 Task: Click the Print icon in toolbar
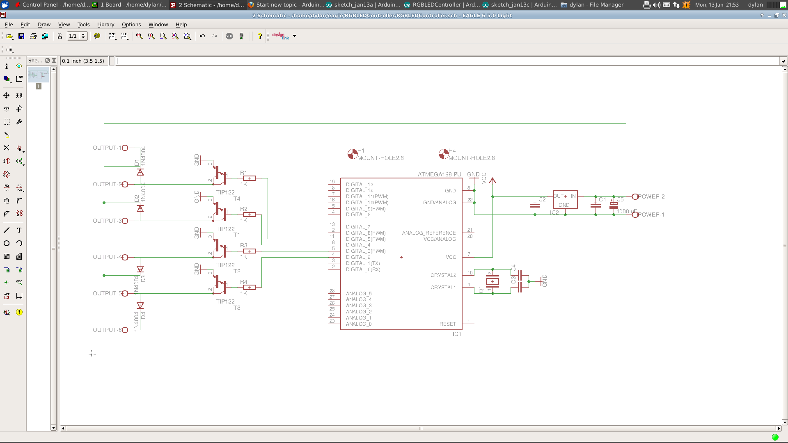point(33,36)
